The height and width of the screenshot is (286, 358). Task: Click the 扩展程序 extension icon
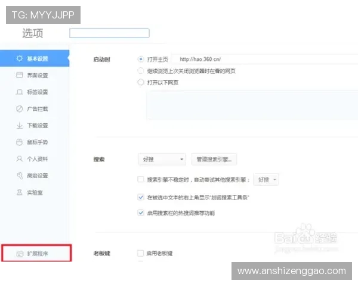click(20, 254)
